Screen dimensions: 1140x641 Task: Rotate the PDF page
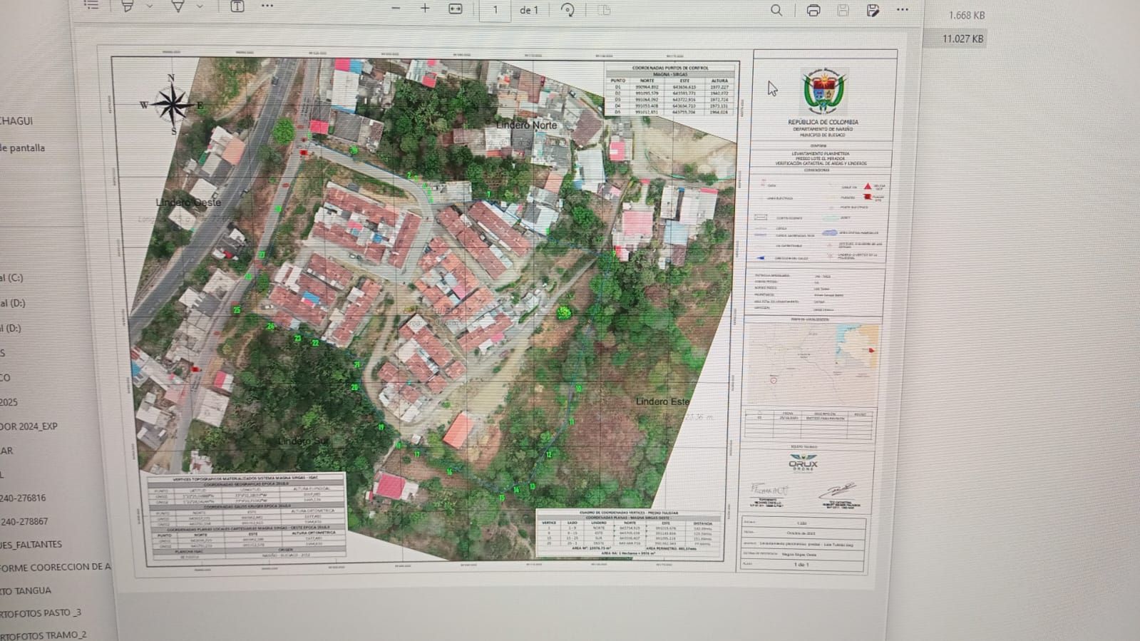pyautogui.click(x=568, y=10)
